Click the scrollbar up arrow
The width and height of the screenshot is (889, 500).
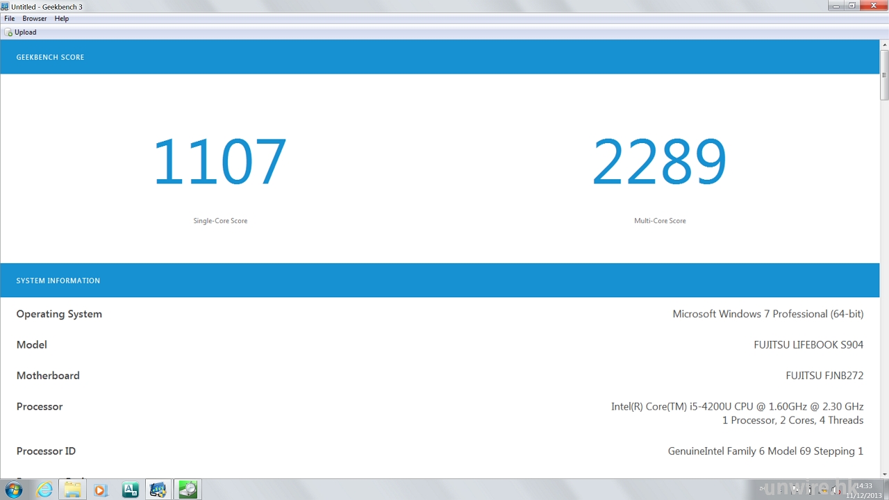(x=884, y=45)
